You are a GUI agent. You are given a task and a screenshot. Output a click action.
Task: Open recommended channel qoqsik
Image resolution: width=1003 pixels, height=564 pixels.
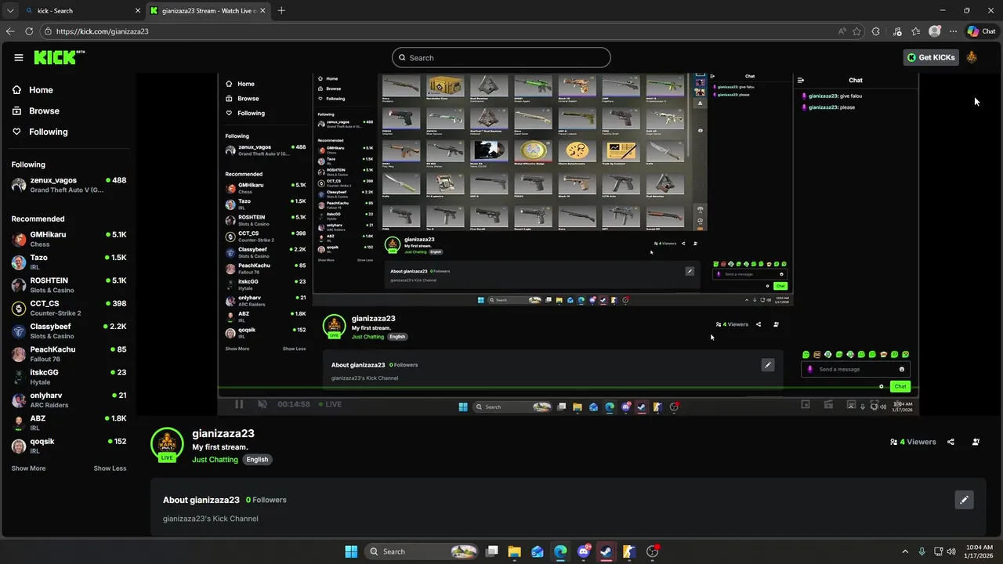pyautogui.click(x=69, y=446)
